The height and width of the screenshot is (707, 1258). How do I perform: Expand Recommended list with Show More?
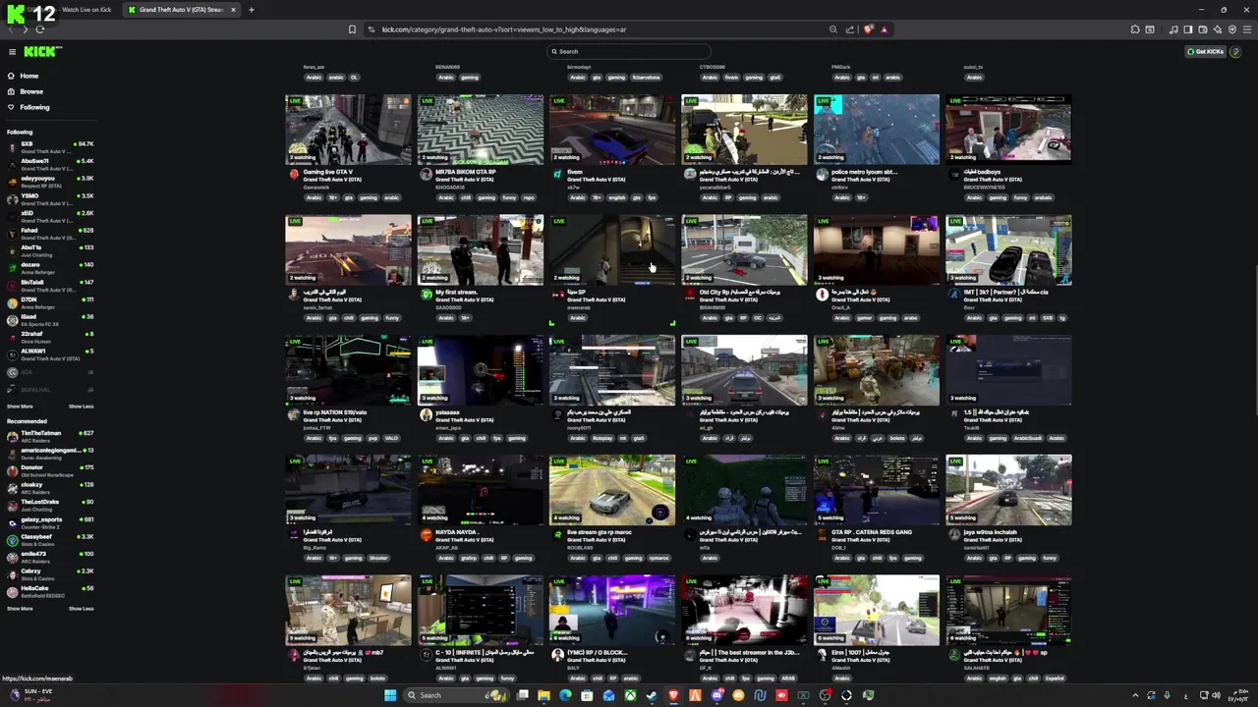20,608
